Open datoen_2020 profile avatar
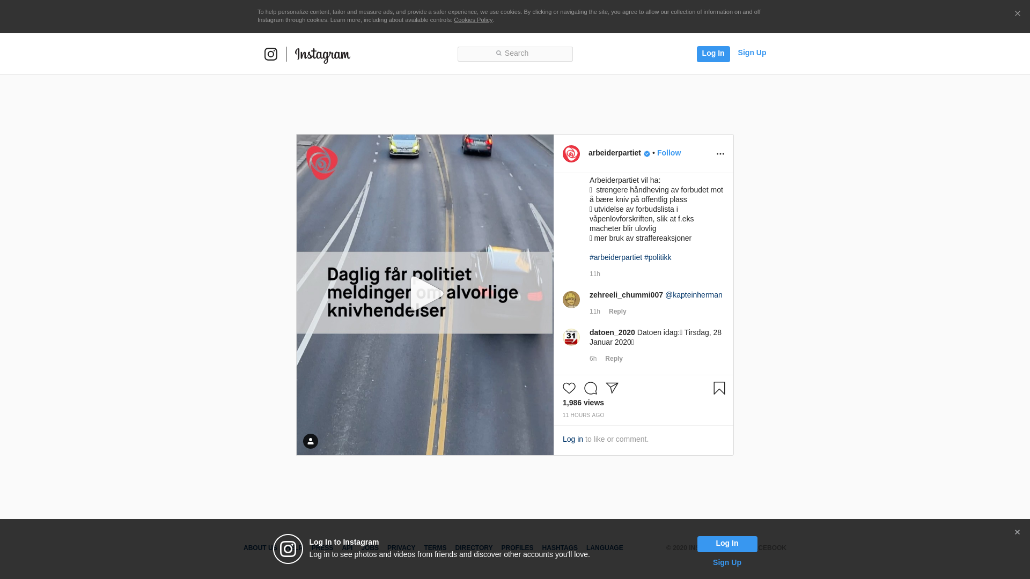Screen dimensions: 1030x579 click(571, 337)
